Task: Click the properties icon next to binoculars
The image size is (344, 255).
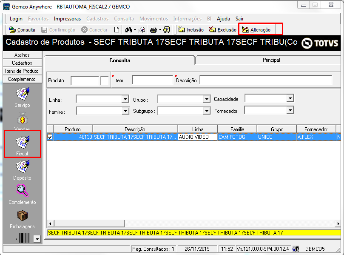Action: 142,30
